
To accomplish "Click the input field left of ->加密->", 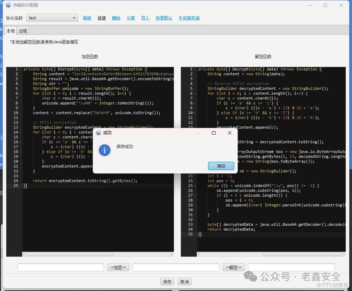I will tap(61, 268).
